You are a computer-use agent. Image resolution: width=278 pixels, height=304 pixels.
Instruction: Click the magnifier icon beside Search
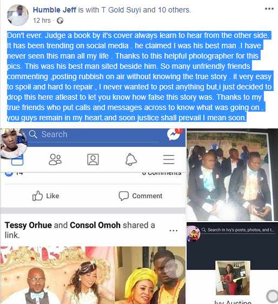coord(33,134)
